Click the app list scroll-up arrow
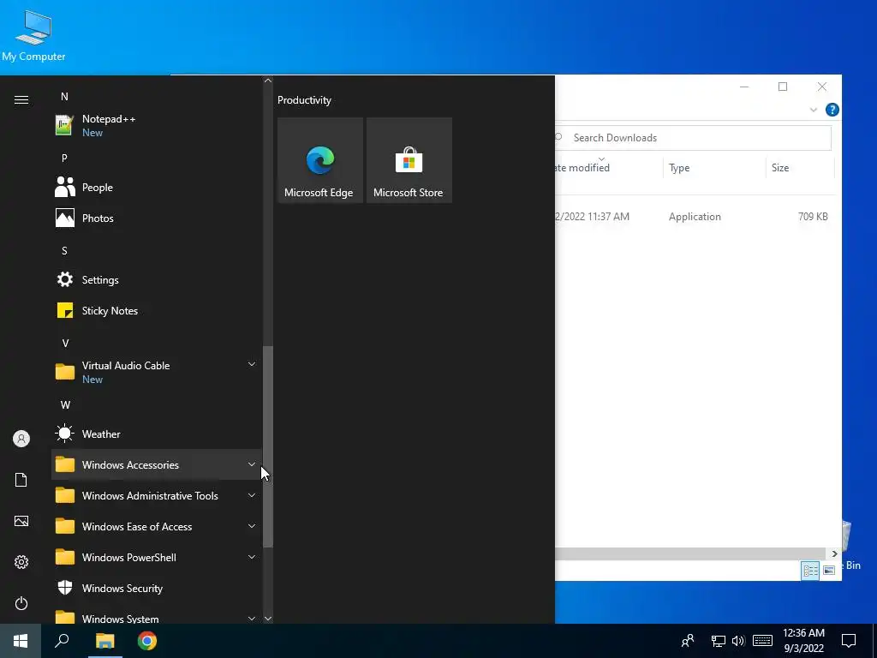Screen dimensions: 877x658 click(x=268, y=81)
